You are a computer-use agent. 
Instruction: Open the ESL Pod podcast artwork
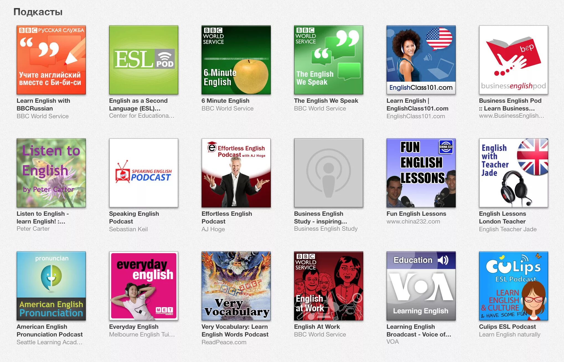tap(143, 60)
